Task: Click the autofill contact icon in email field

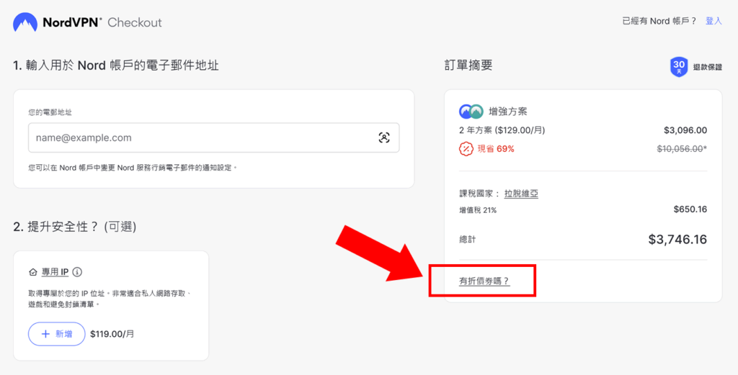Action: pos(384,137)
